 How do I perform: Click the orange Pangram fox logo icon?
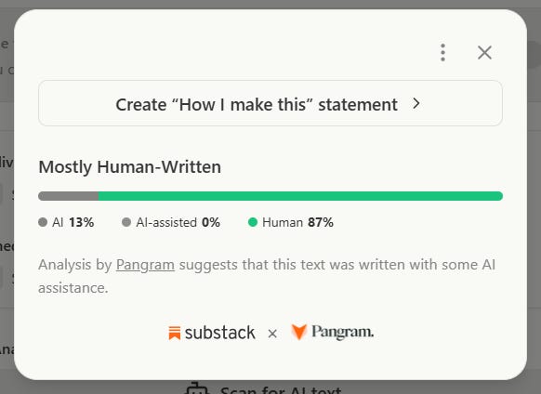point(298,332)
